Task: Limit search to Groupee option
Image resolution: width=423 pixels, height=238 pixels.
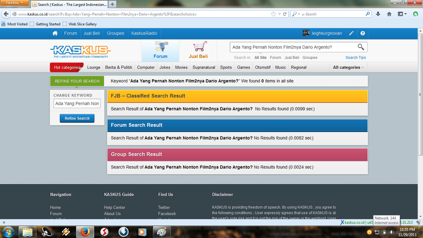Action: click(310, 58)
